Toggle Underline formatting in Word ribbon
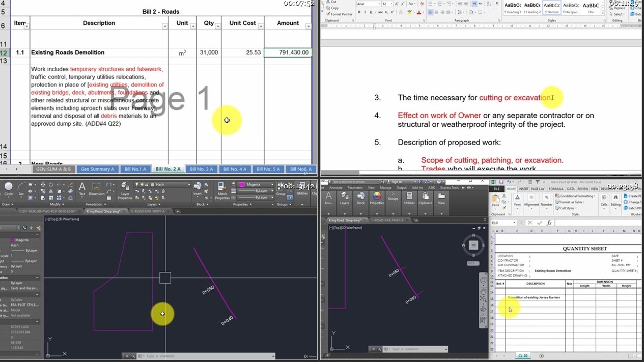The height and width of the screenshot is (362, 644). point(370,12)
